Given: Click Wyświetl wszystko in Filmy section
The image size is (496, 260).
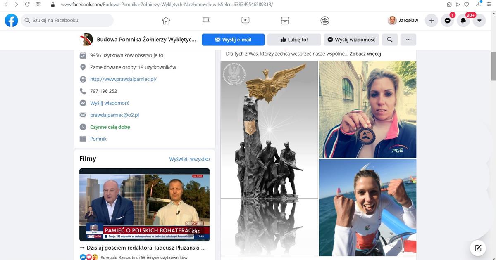Looking at the screenshot, I should (x=189, y=159).
